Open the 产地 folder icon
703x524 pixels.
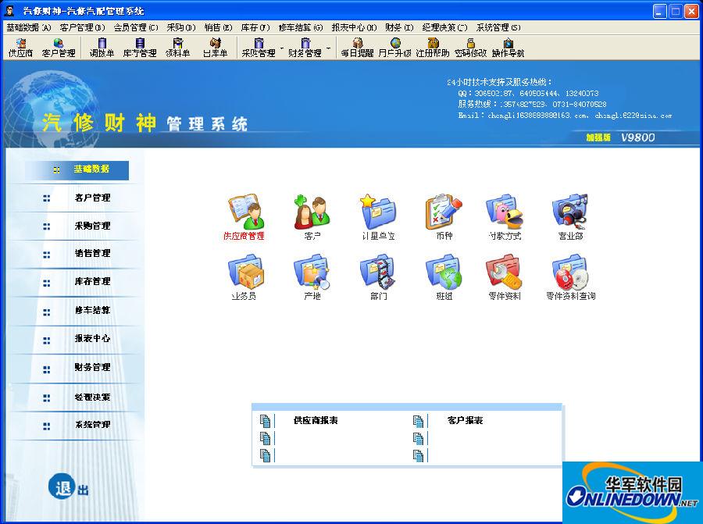pos(312,277)
